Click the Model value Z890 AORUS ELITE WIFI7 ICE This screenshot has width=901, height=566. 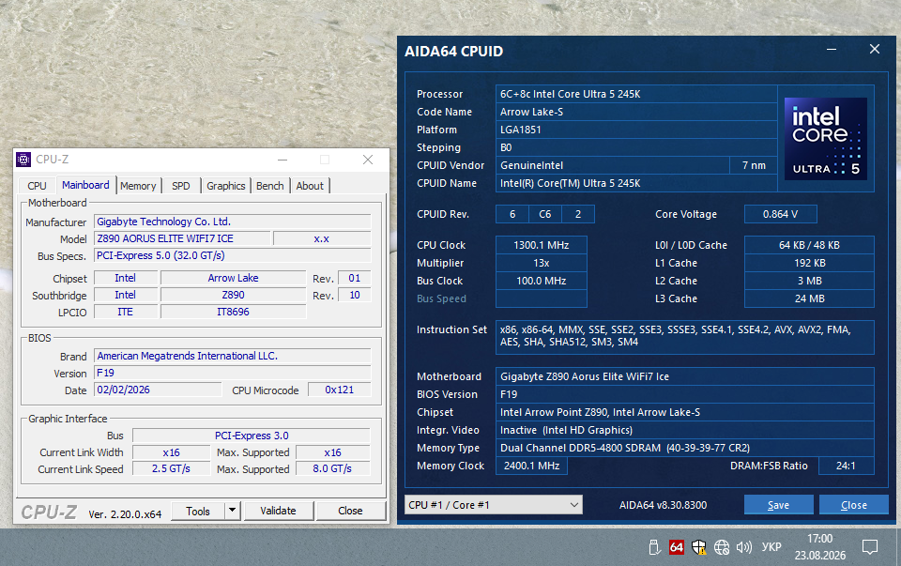tap(182, 238)
